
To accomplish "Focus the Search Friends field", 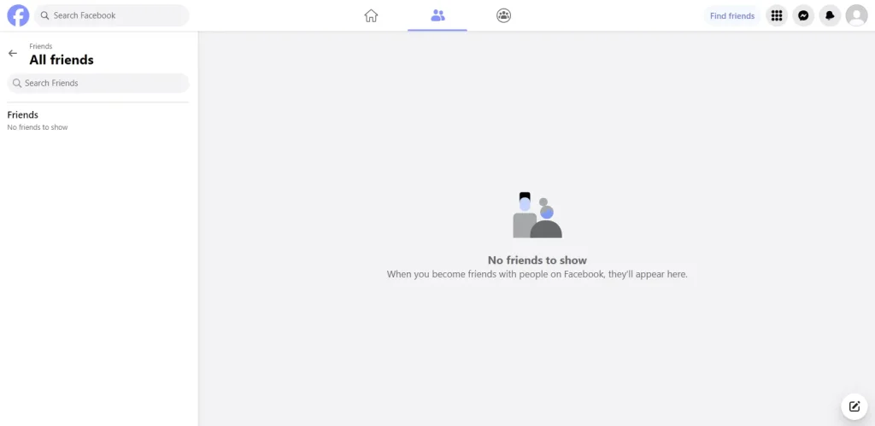I will 98,83.
